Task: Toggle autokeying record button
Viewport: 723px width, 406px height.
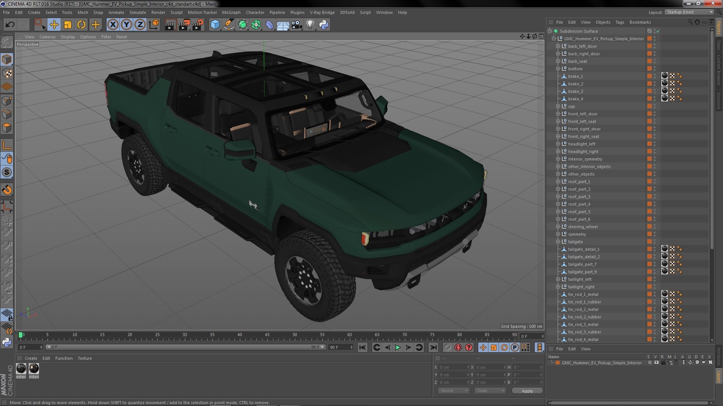Action: (458, 348)
